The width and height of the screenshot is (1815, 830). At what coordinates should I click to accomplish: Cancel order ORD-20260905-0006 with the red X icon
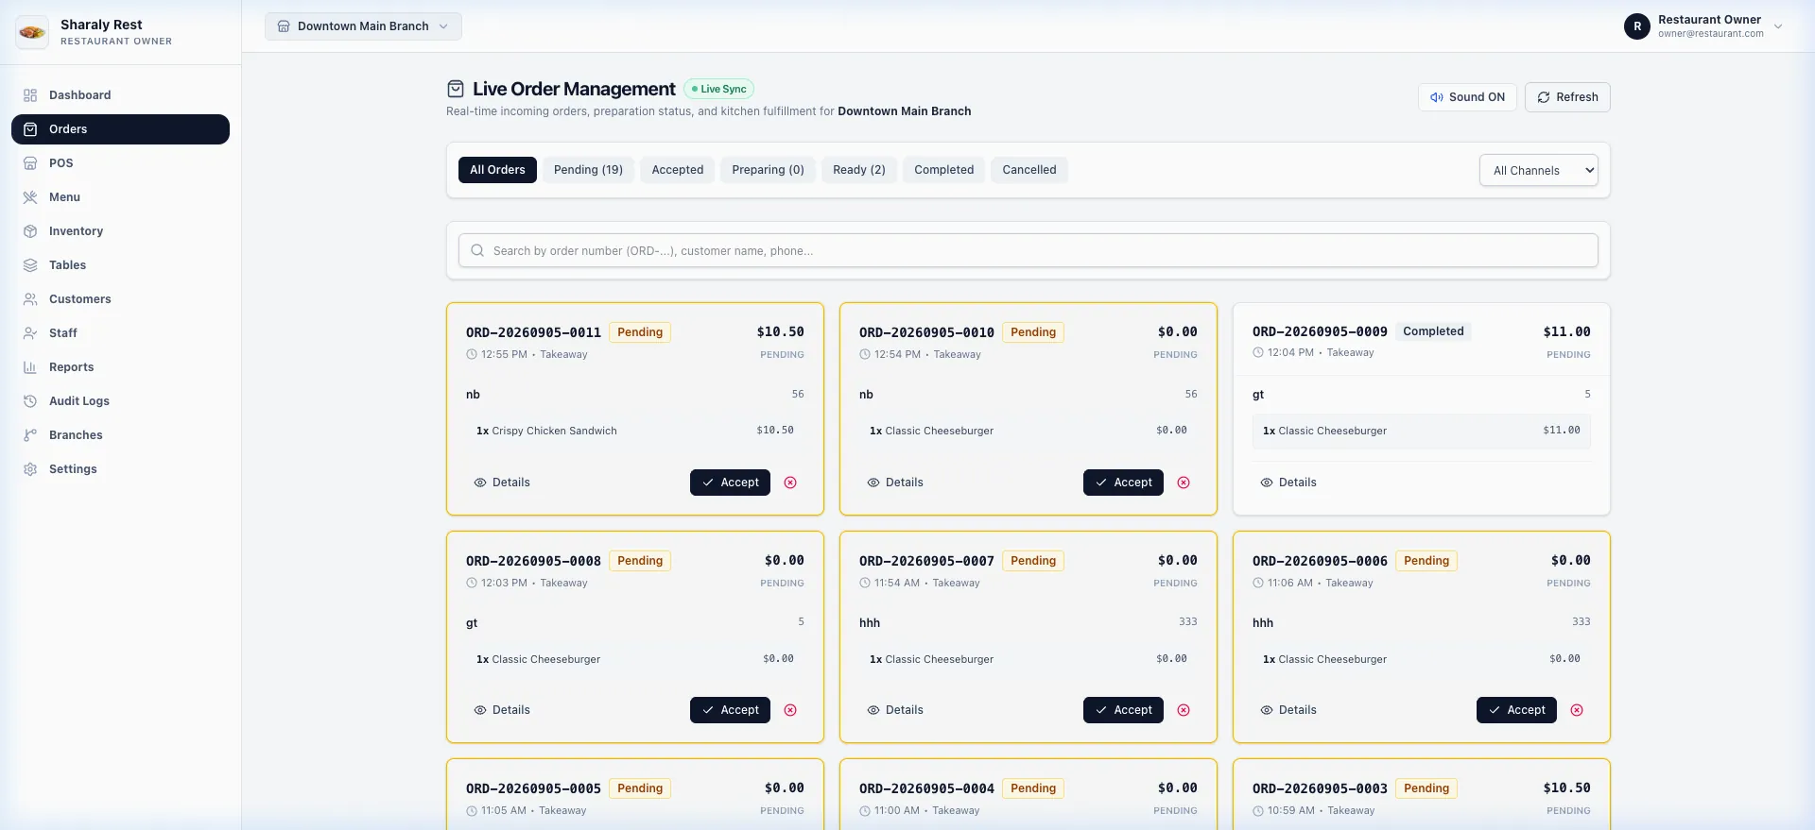[1577, 710]
